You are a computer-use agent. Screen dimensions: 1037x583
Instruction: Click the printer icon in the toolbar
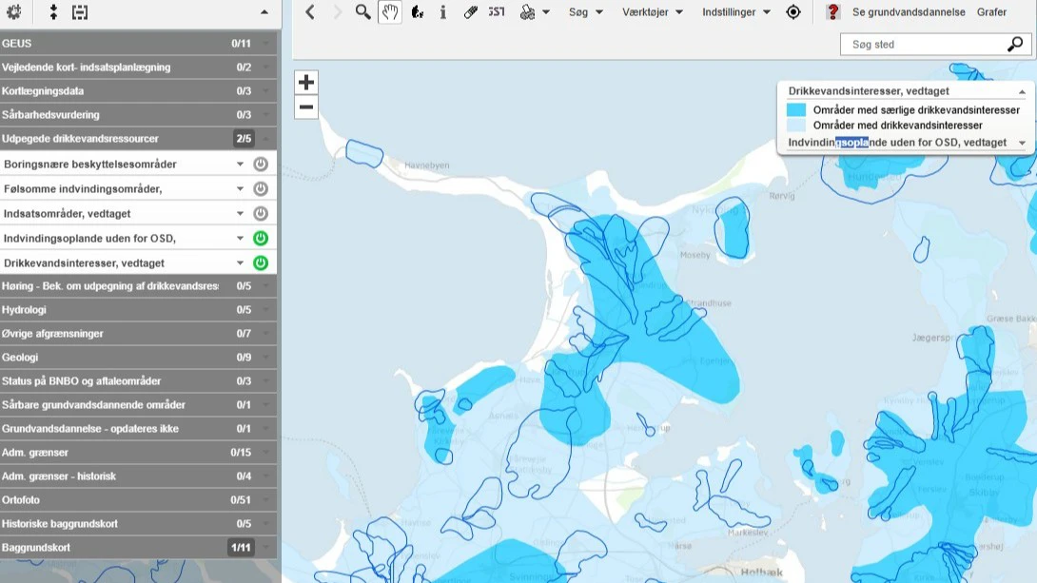coord(527,12)
